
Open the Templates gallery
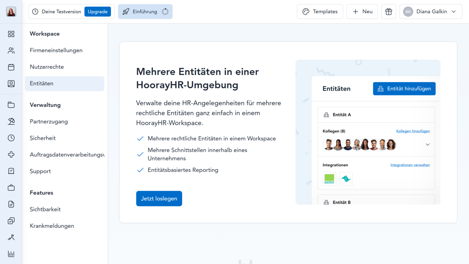320,11
